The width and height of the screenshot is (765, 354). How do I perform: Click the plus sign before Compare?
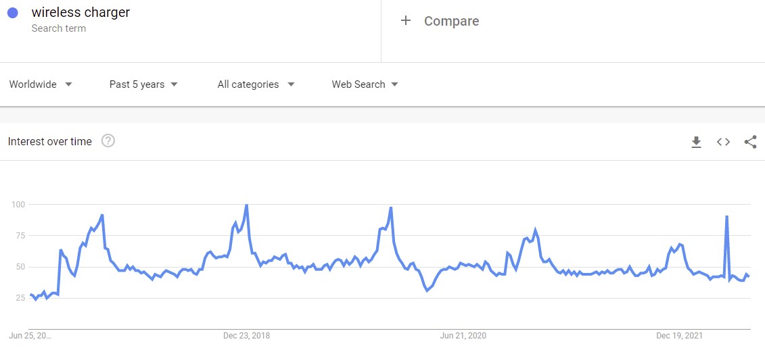coord(406,21)
